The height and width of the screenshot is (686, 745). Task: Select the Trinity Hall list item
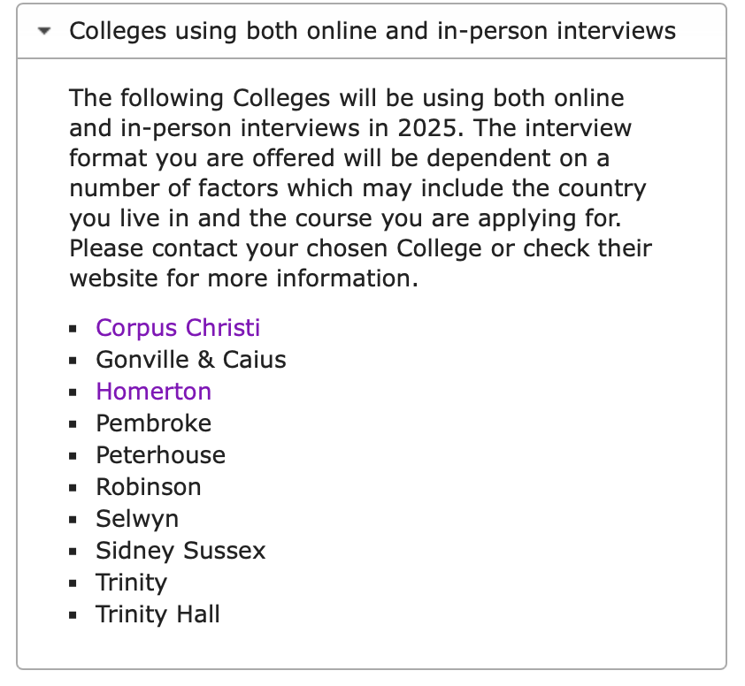157,614
